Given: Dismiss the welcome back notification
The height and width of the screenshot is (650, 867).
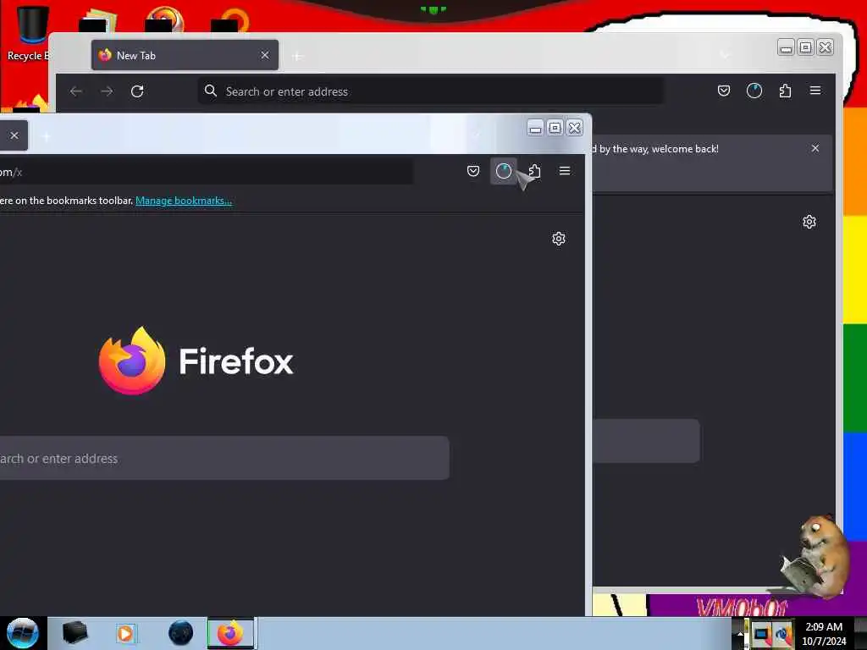Looking at the screenshot, I should tap(815, 148).
